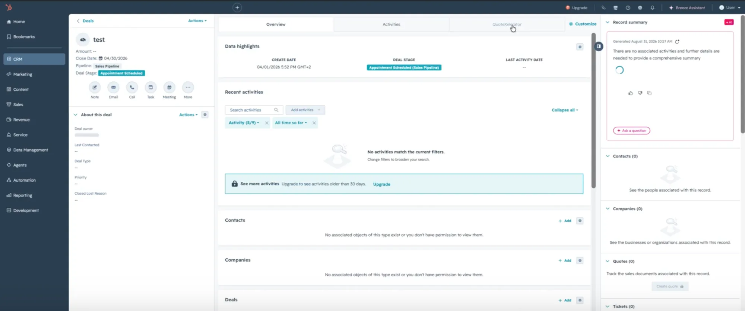The image size is (745, 311).
Task: Click the search magnifier in activities search
Action: tap(276, 110)
